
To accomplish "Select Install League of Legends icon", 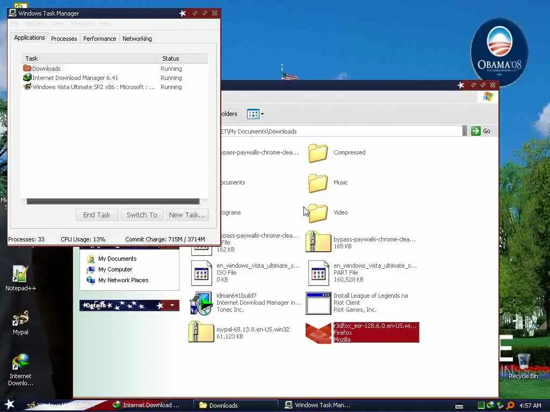I will pyautogui.click(x=319, y=304).
